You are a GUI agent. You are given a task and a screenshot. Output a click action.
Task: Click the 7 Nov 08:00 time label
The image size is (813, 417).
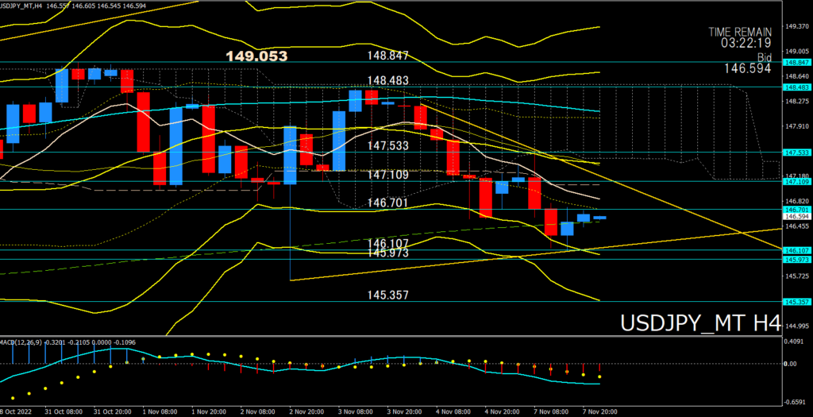pos(553,411)
